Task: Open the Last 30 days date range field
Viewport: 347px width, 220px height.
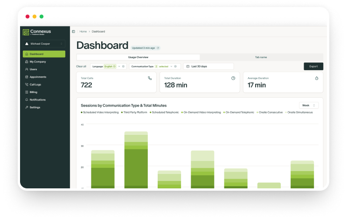Action: (208, 67)
